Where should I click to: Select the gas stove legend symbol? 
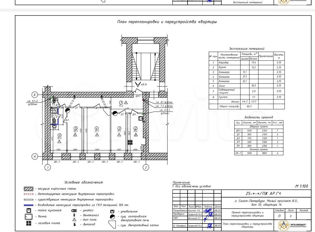click(x=29, y=223)
